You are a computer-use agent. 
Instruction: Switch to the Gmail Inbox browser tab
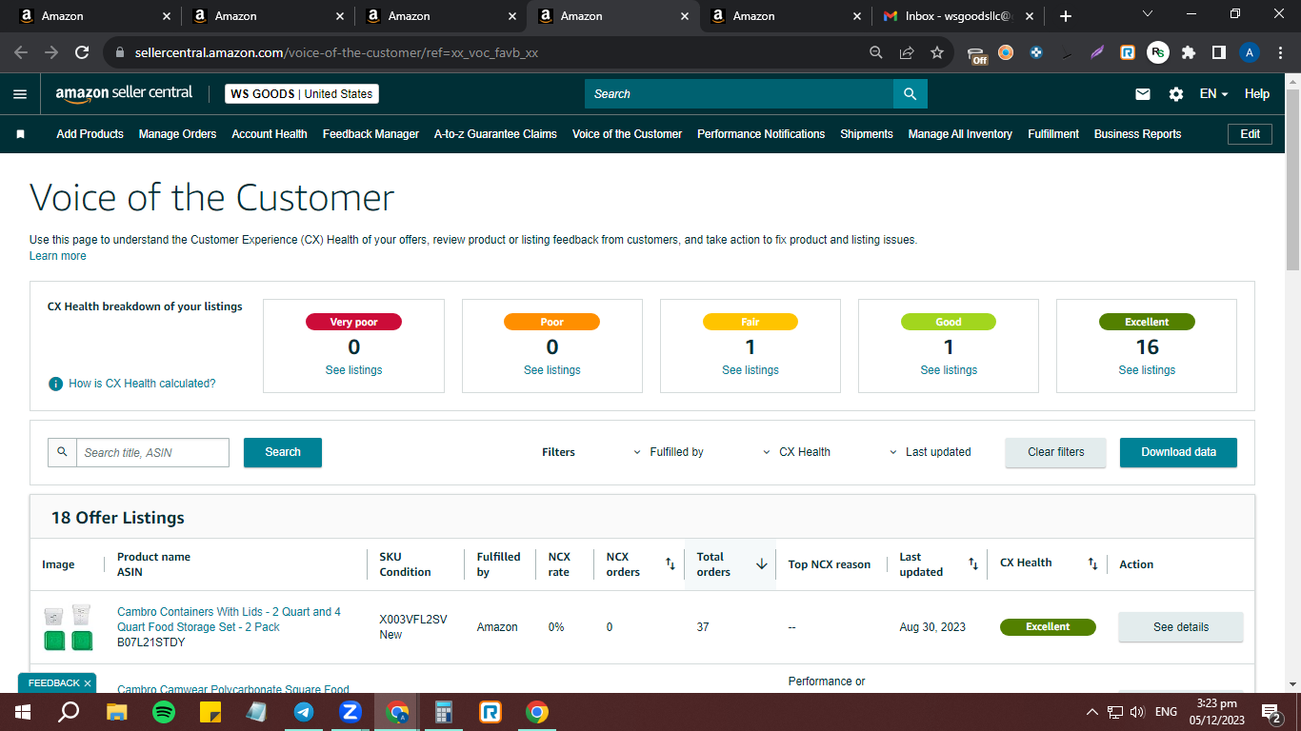[958, 16]
